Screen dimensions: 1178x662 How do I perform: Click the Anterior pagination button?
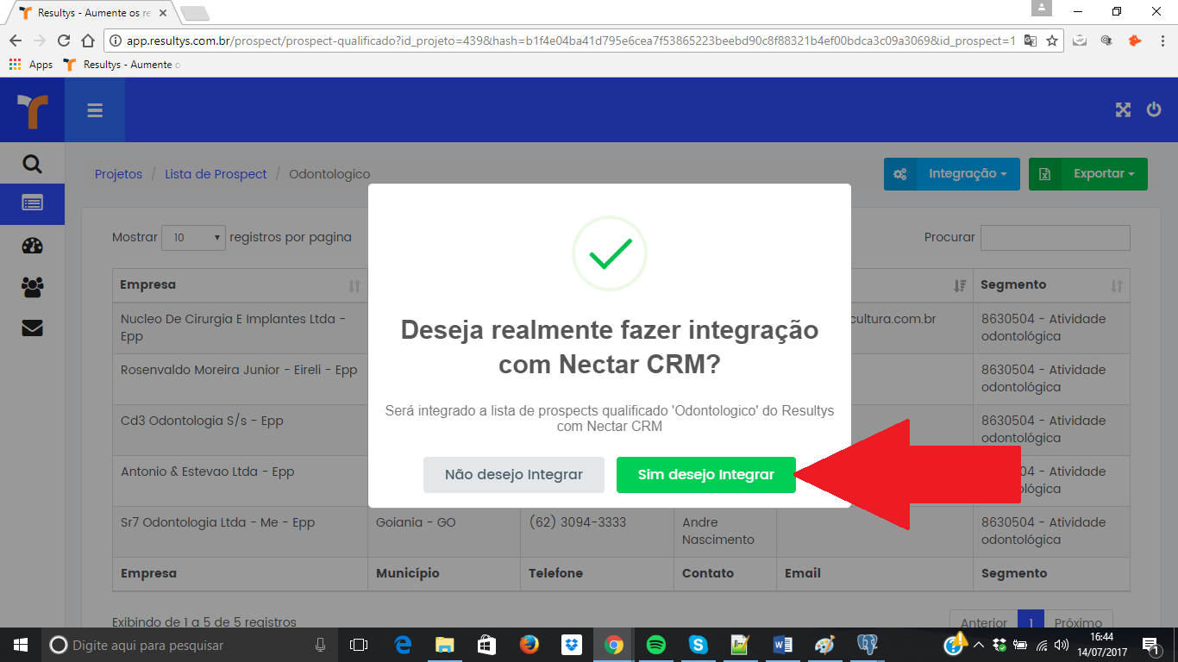click(984, 622)
